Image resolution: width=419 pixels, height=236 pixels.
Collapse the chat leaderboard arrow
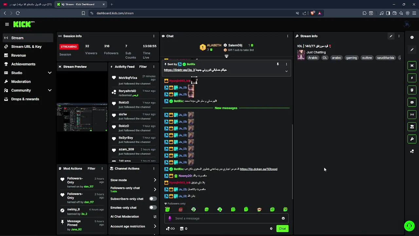coord(226,56)
